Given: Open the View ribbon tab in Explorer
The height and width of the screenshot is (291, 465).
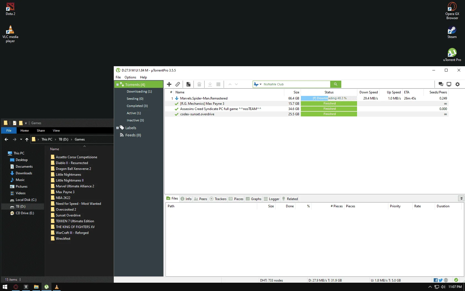Looking at the screenshot, I should [56, 131].
